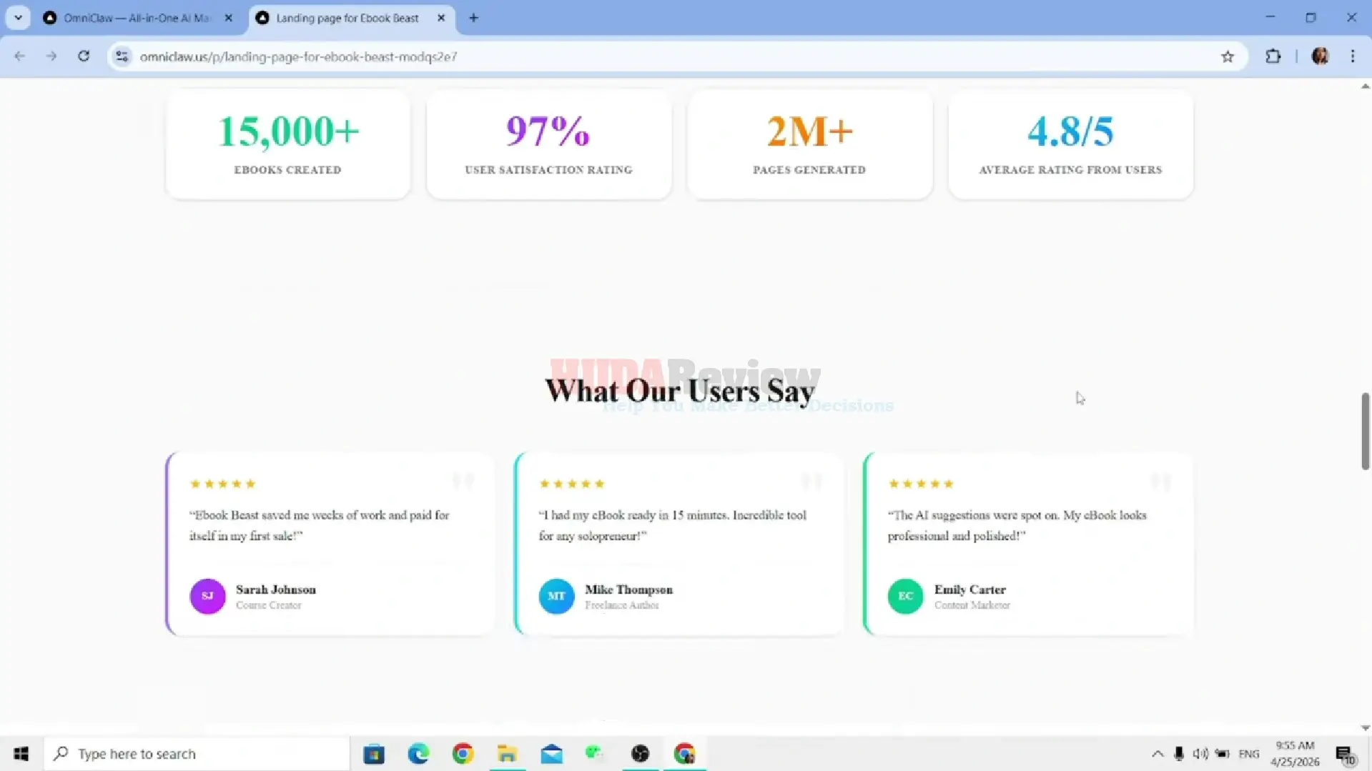Image resolution: width=1372 pixels, height=771 pixels.
Task: Click Emily Carter's EC avatar
Action: point(905,596)
